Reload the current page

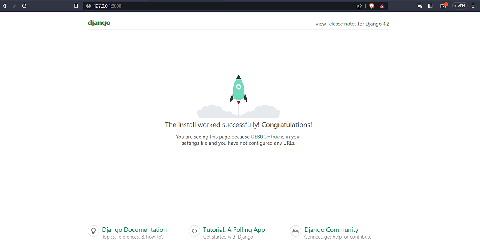(25, 6)
